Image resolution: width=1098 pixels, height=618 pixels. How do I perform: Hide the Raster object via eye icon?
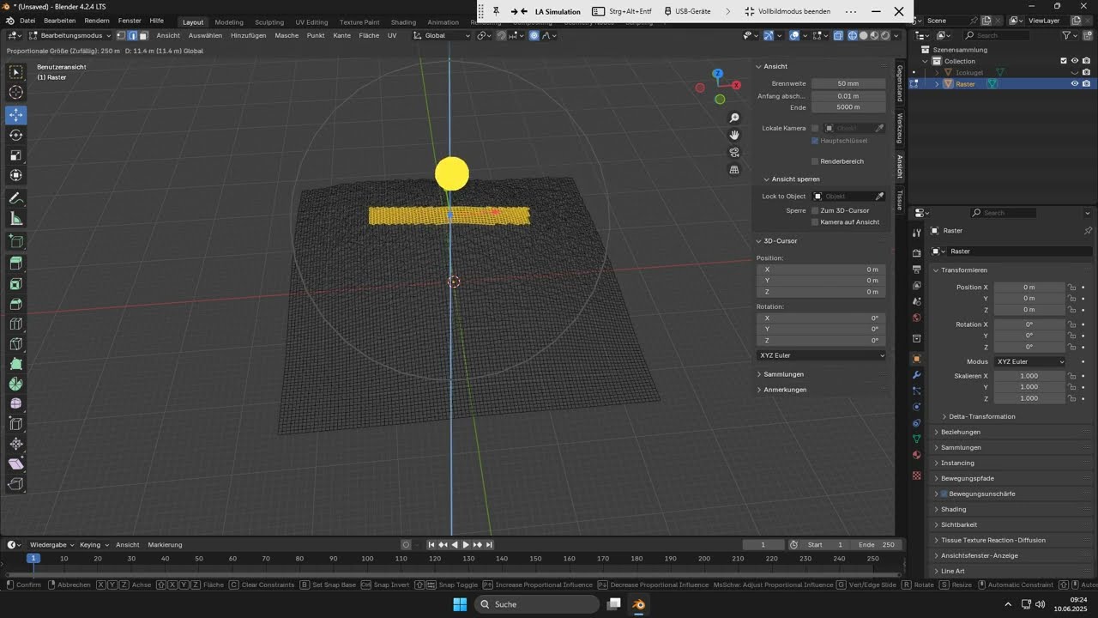point(1074,84)
